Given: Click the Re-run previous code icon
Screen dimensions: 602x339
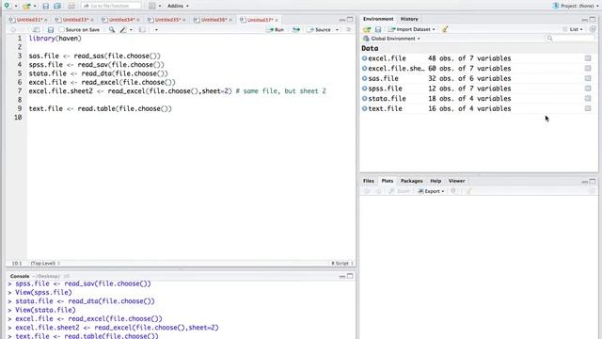Looking at the screenshot, I should pos(296,29).
